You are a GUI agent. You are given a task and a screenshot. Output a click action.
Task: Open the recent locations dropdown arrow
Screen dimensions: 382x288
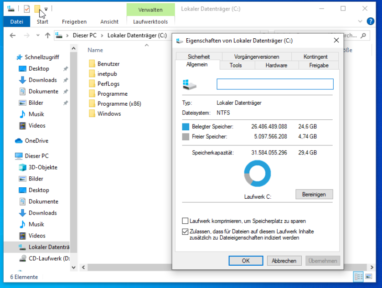pos(37,36)
